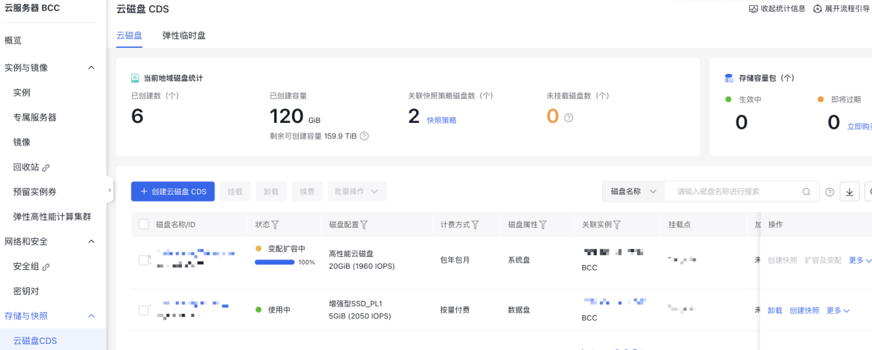Click the 按量付费 billing cell
Viewport: 872px width, 350px height.
455,310
